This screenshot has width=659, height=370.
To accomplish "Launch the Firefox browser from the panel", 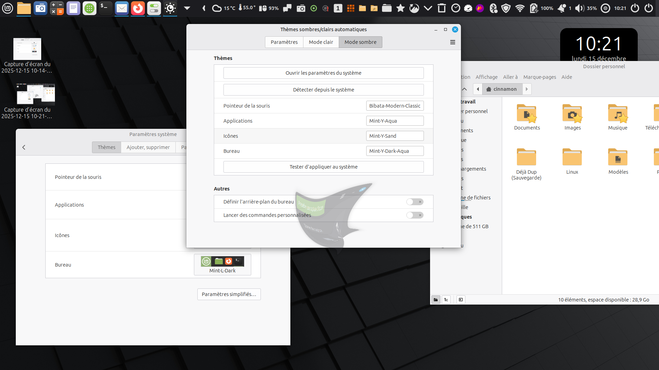I will (138, 8).
